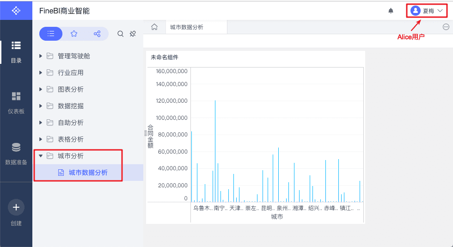
Task: Click the 图表分析 folder icon
Action: 50,89
